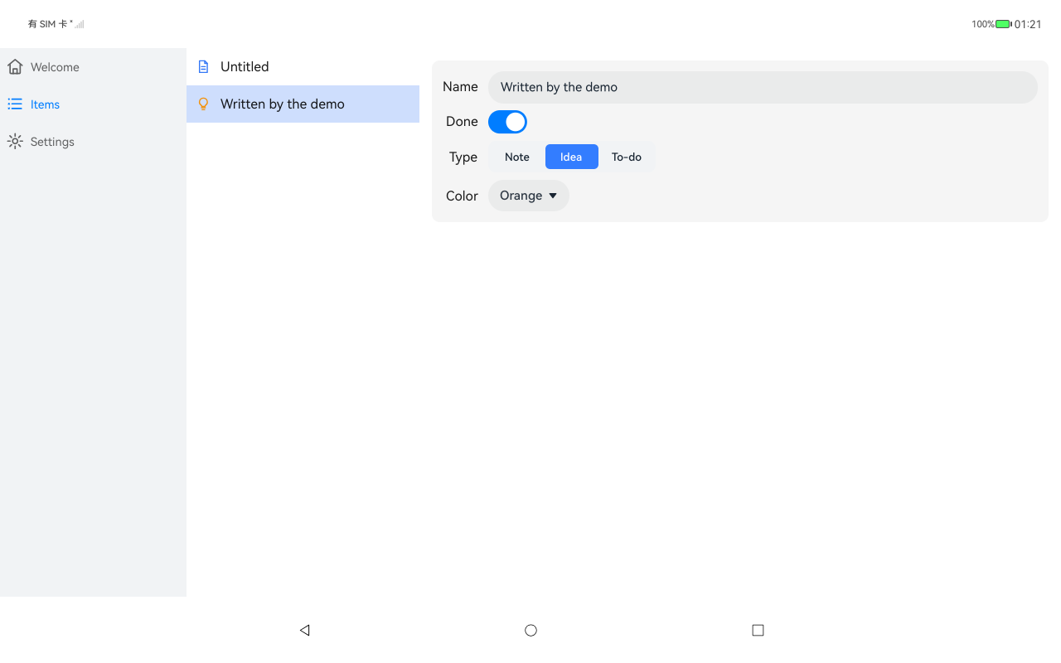Toggle the Done switch off
This screenshot has height=663, width=1061.
tap(507, 122)
